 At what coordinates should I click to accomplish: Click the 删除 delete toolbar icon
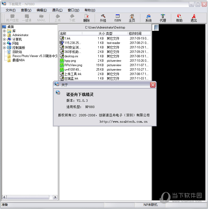pyautogui.click(x=86, y=18)
